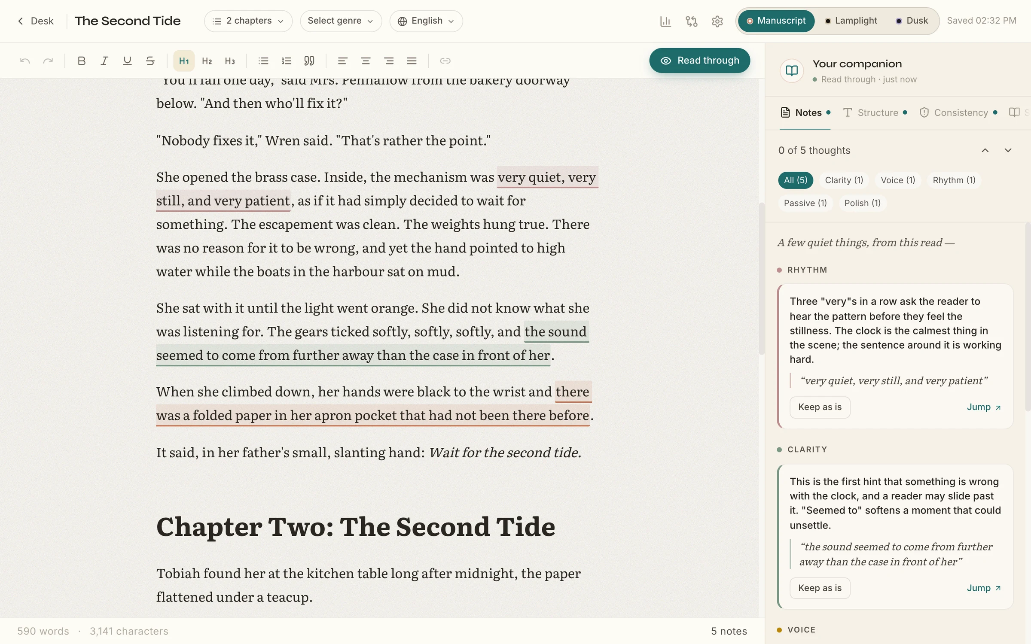Select the All (5) filter chip
Screen dimensions: 1031x644
click(x=796, y=180)
